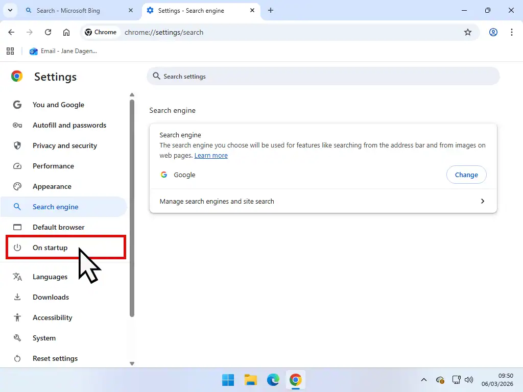Open Chrome from the taskbar

point(296,380)
